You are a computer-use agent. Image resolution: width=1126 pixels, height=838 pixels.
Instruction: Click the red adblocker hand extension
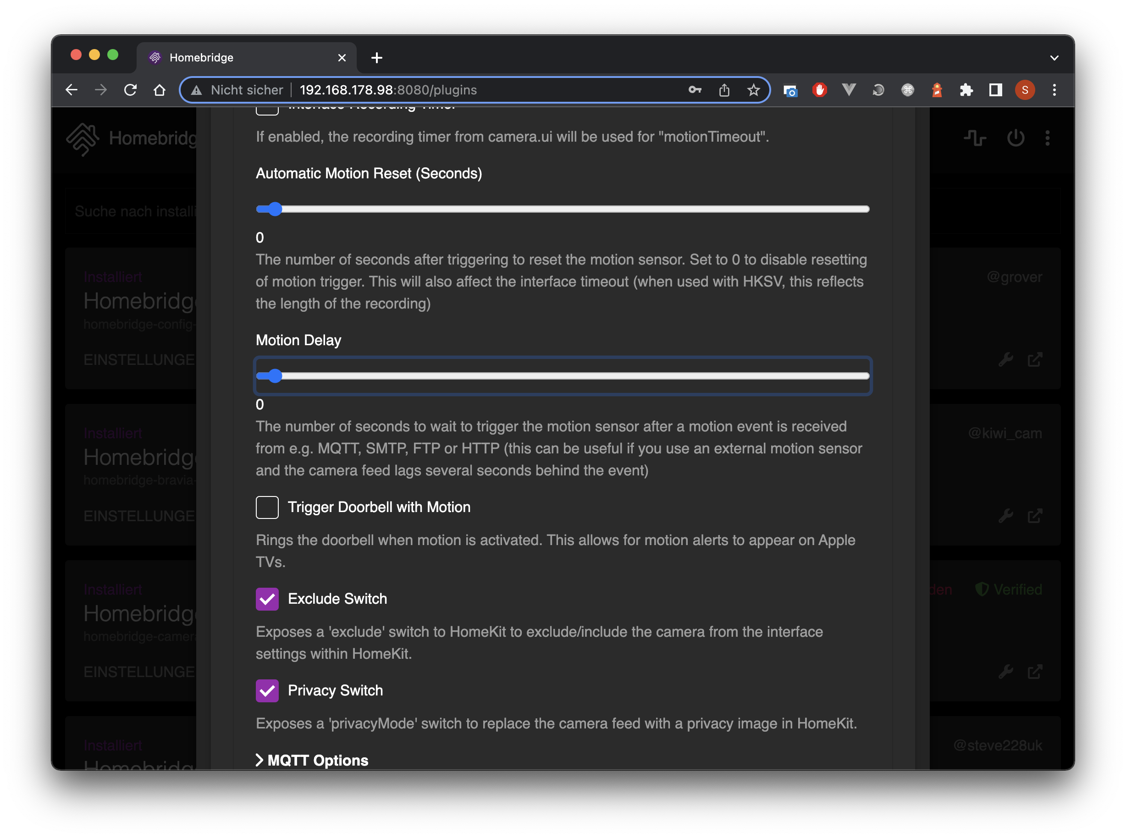tap(819, 90)
